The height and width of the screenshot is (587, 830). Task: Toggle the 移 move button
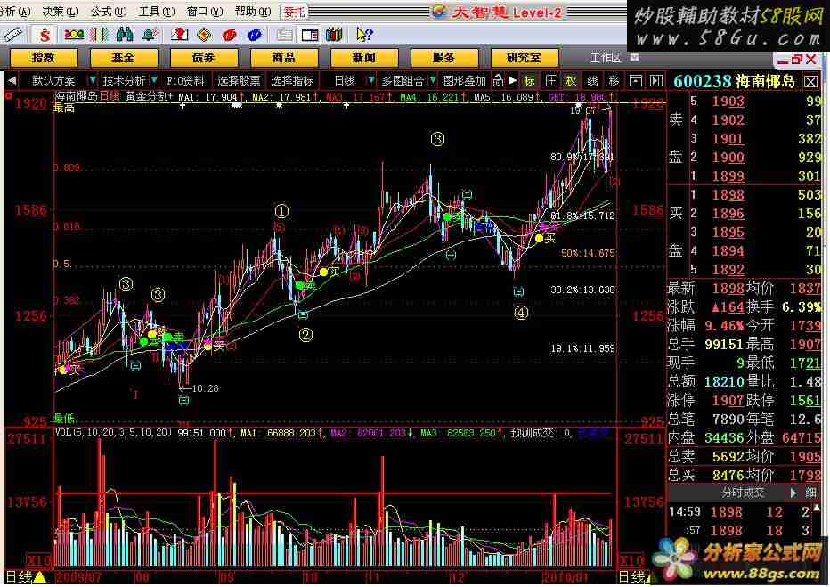[614, 80]
